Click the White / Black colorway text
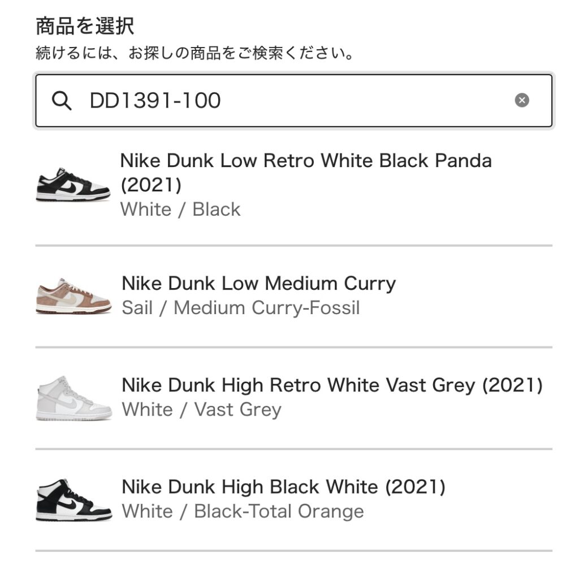Screen dimensions: 579x574 pyautogui.click(x=180, y=209)
